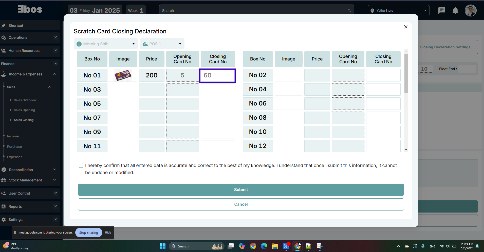Click the scrollbar up arrow in table
Image resolution: width=484 pixels, height=252 pixels.
tap(406, 52)
